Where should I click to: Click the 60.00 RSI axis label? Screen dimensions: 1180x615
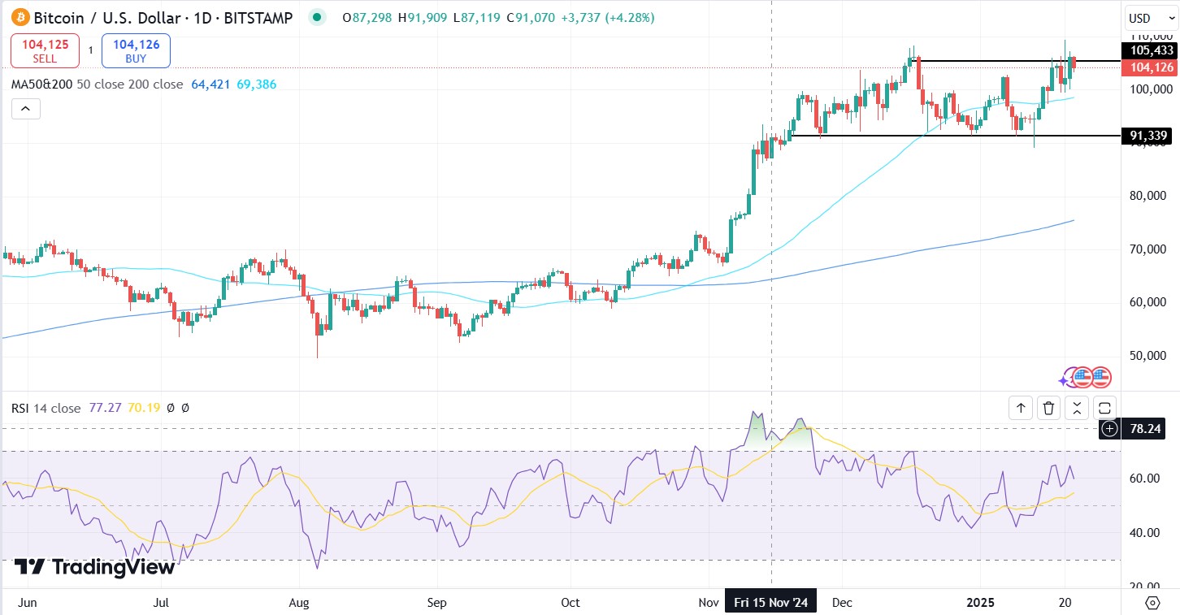pos(1145,479)
